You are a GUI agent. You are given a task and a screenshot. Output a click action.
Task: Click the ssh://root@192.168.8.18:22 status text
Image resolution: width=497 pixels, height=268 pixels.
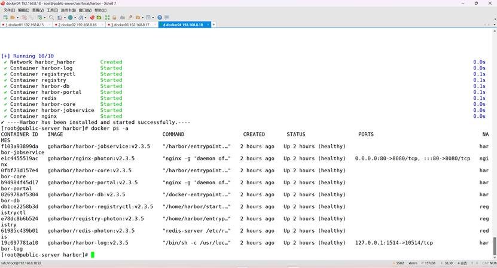22,263
